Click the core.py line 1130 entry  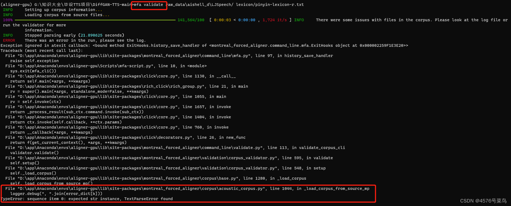tap(121, 76)
